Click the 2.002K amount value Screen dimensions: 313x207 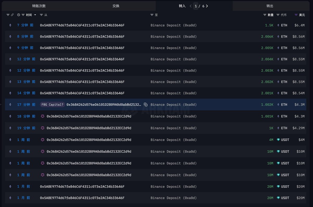point(267,82)
